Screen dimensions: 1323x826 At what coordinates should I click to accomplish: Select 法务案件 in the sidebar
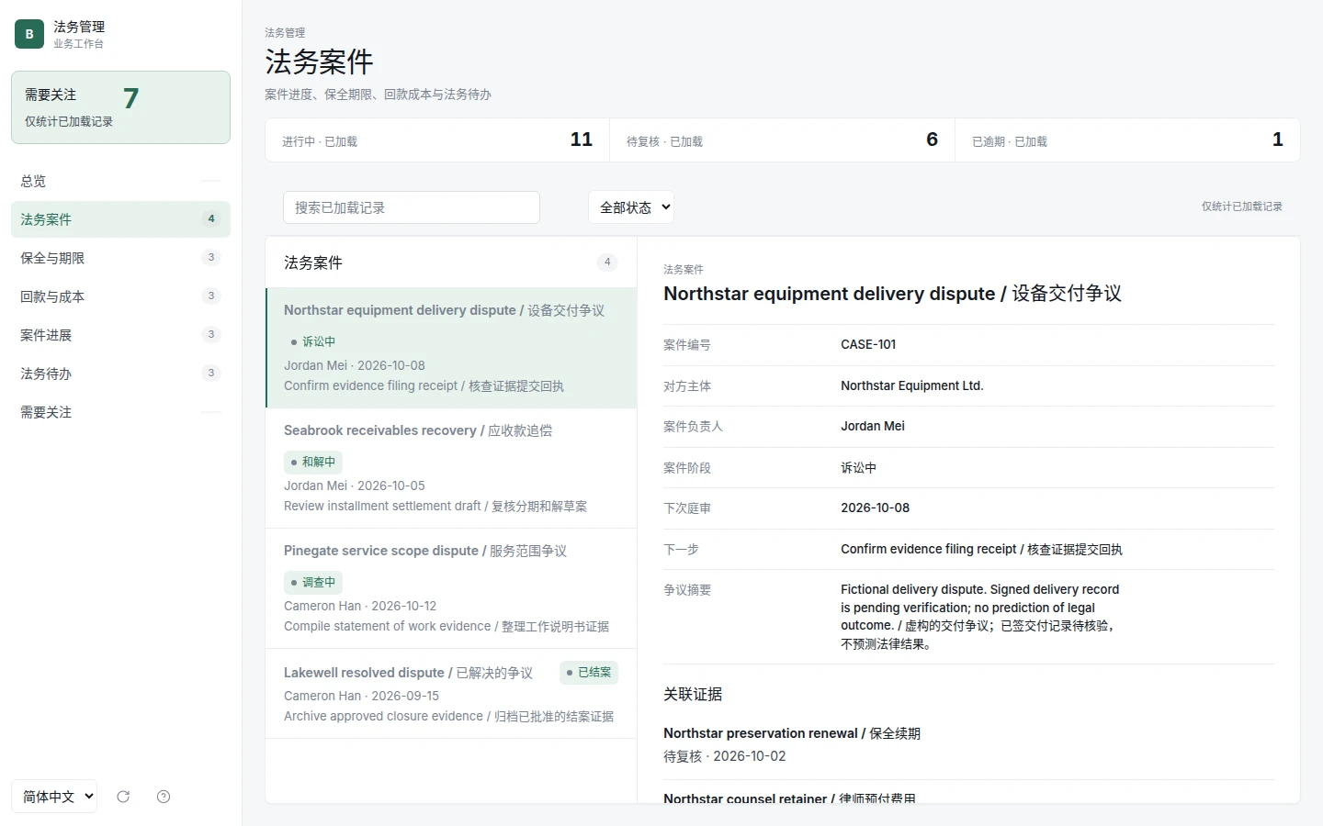120,219
